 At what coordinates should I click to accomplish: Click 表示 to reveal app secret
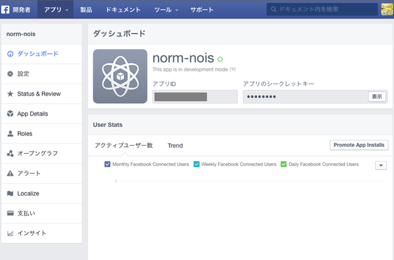click(376, 96)
